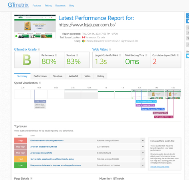Viewport: 189px width, 180px height.
Task: Click the Low impact badge
Action: (21, 165)
